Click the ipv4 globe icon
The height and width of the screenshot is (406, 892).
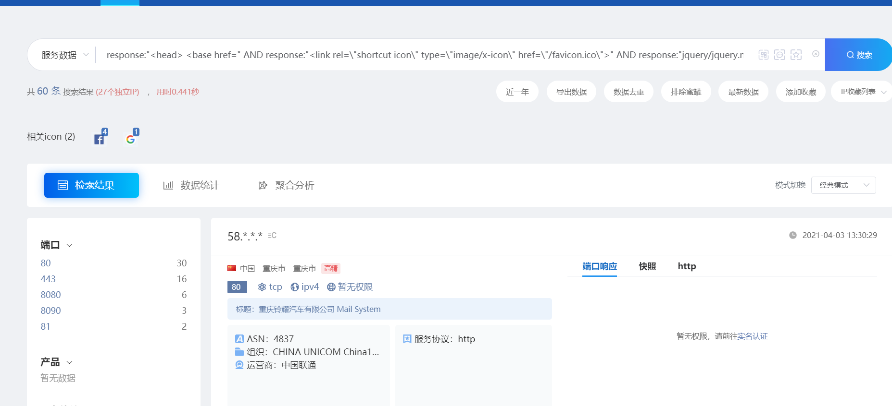[295, 287]
